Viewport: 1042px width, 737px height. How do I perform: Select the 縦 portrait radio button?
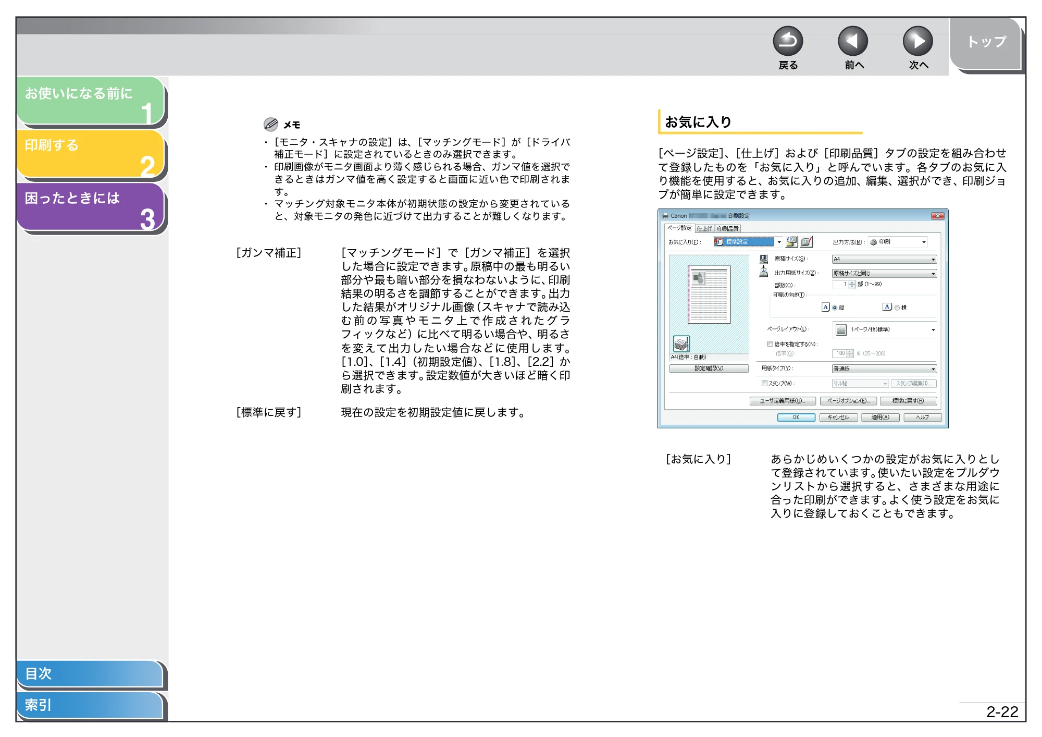pos(835,308)
